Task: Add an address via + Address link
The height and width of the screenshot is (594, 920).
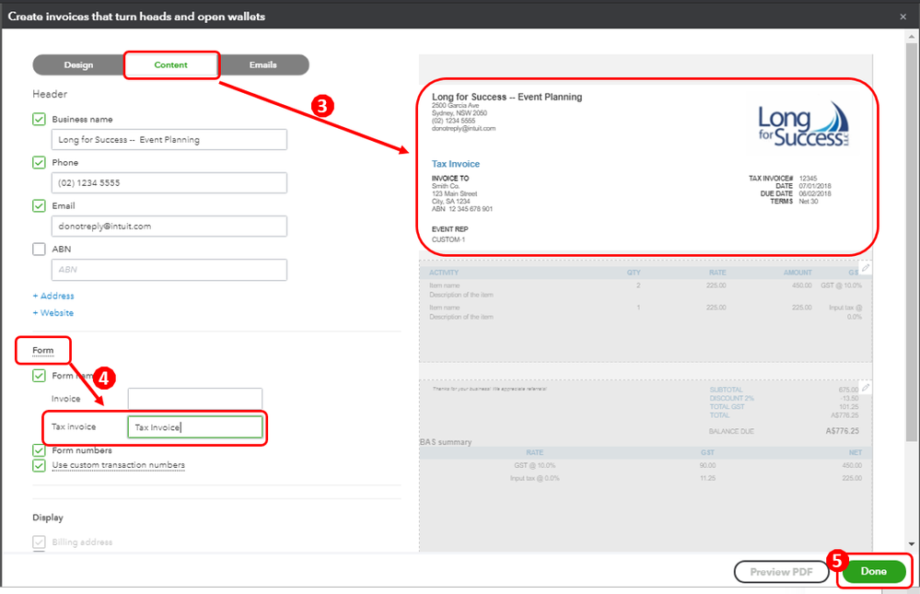Action: [53, 296]
